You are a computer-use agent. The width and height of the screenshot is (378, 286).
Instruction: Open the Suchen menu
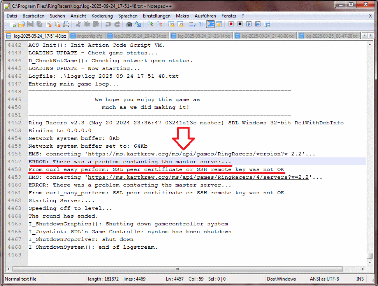pos(57,16)
